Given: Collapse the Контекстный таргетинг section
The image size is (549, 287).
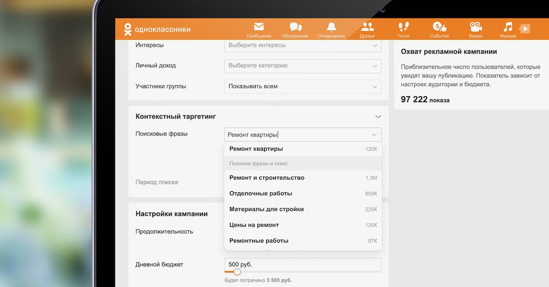Looking at the screenshot, I should coord(378,117).
